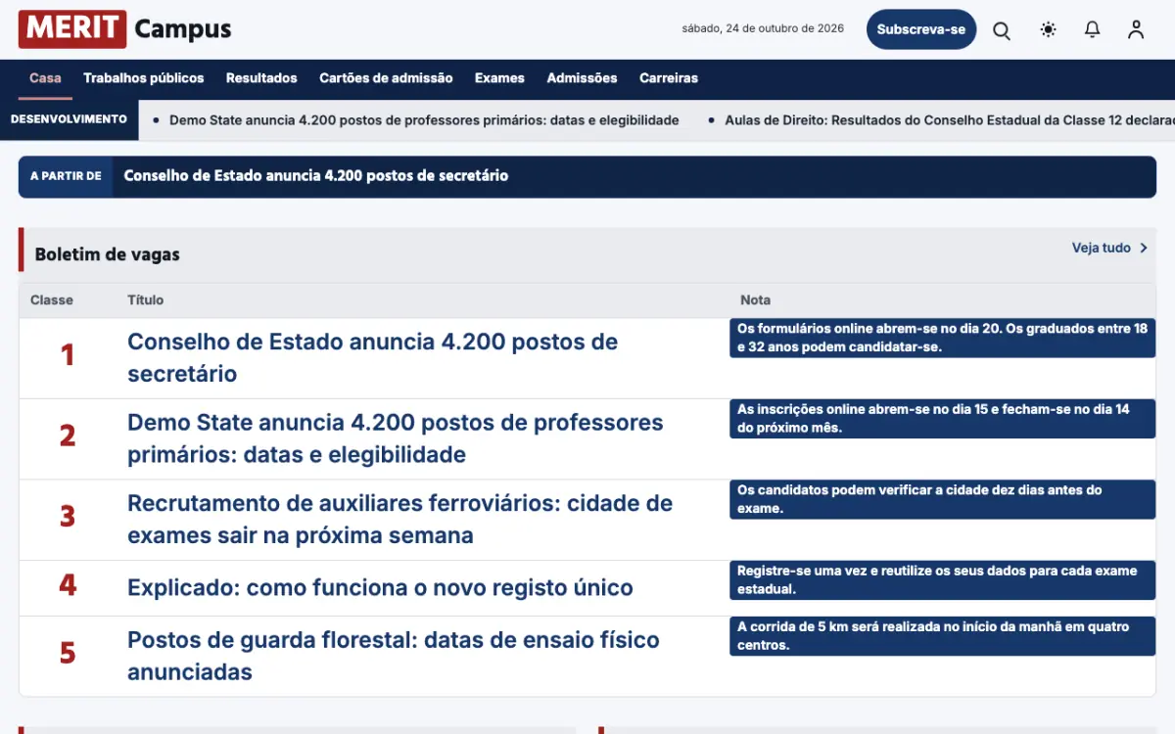Select the Casa nav tab
The width and height of the screenshot is (1175, 734).
[45, 78]
